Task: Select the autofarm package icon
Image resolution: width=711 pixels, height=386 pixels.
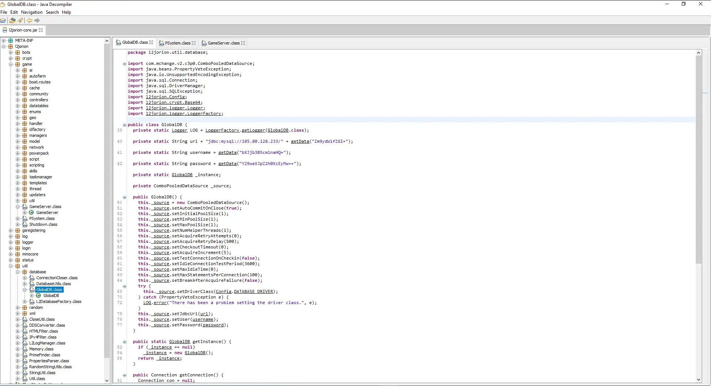Action: pos(24,76)
